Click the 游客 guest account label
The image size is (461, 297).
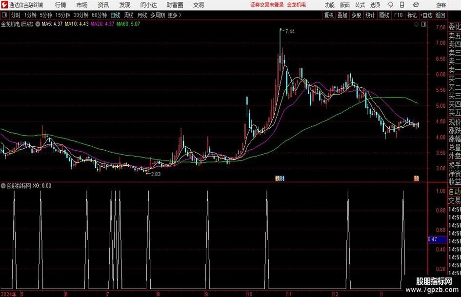[x=441, y=5]
